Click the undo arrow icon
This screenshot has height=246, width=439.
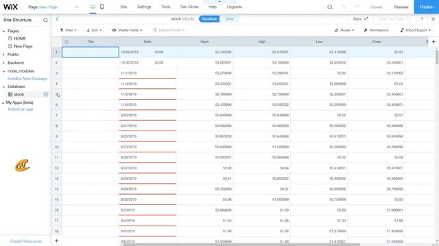pyautogui.click(x=344, y=7)
